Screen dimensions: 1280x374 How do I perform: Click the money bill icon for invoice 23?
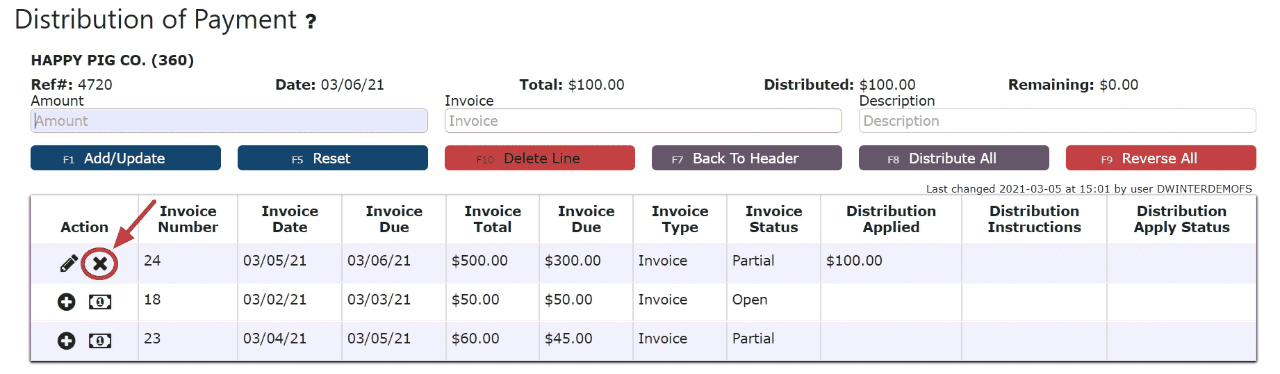(x=100, y=341)
